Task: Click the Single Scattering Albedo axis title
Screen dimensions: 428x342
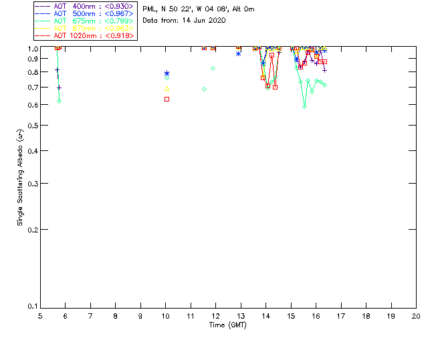Action: [20, 177]
